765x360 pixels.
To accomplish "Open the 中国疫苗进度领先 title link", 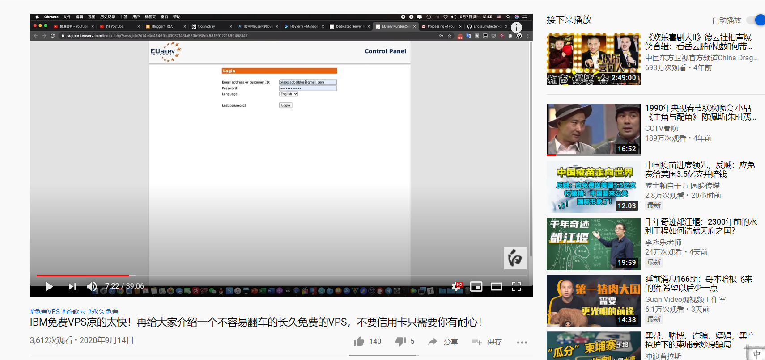I will pyautogui.click(x=700, y=170).
